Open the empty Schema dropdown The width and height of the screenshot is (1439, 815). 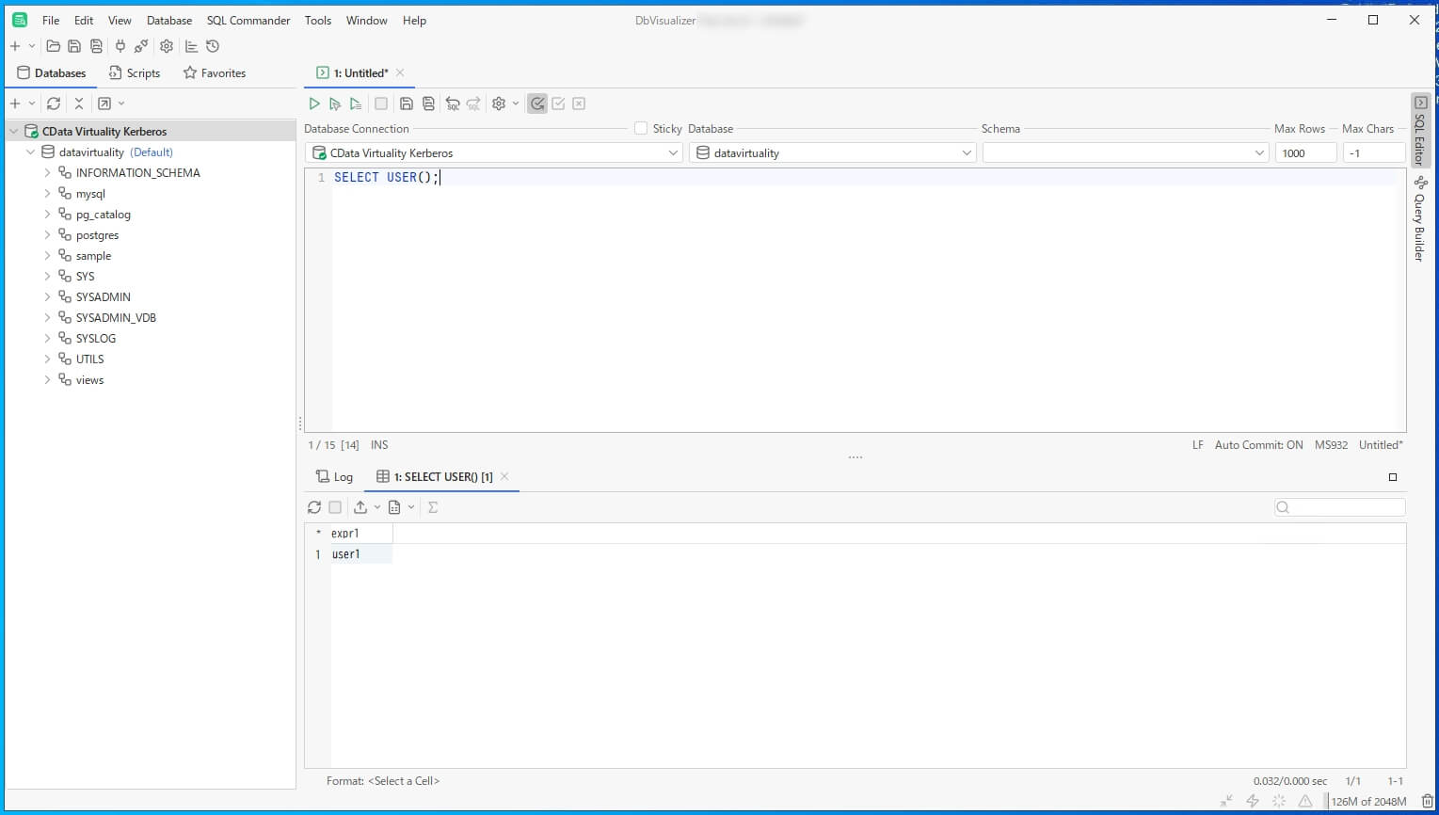pyautogui.click(x=1126, y=152)
